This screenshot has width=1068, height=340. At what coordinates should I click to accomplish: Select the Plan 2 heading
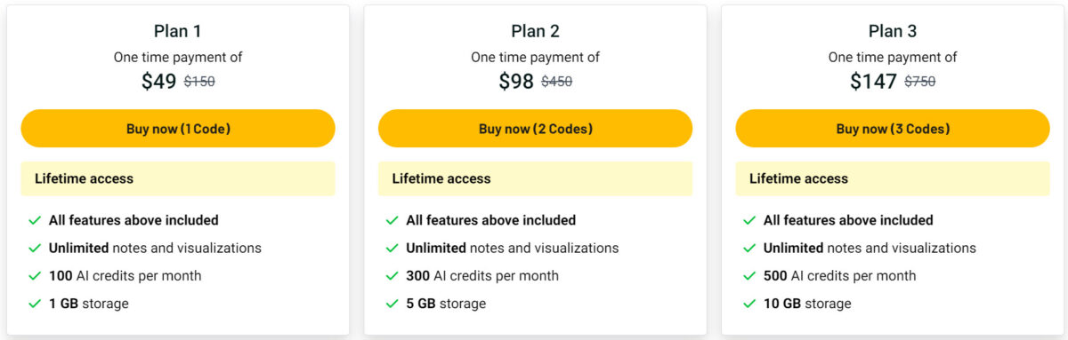[535, 31]
